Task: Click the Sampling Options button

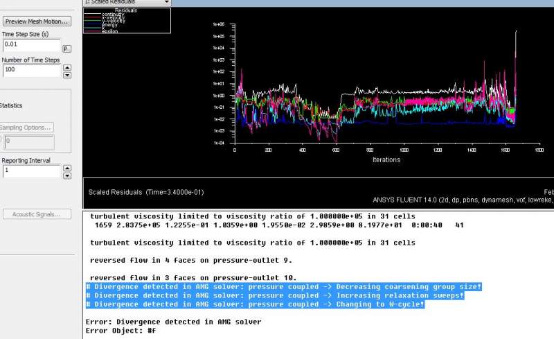Action: [x=26, y=127]
